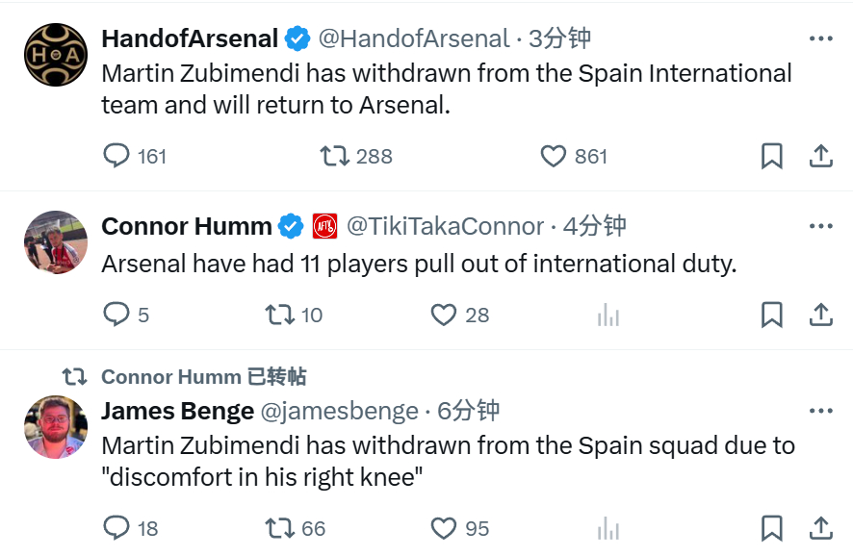The height and width of the screenshot is (556, 853).
Task: Reply to Connor Humm's tweet
Action: tap(116, 315)
